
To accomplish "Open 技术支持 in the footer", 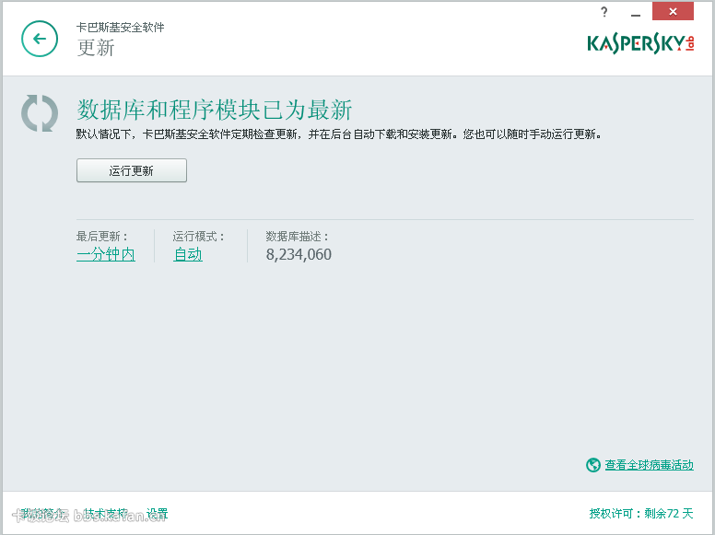I will (105, 514).
